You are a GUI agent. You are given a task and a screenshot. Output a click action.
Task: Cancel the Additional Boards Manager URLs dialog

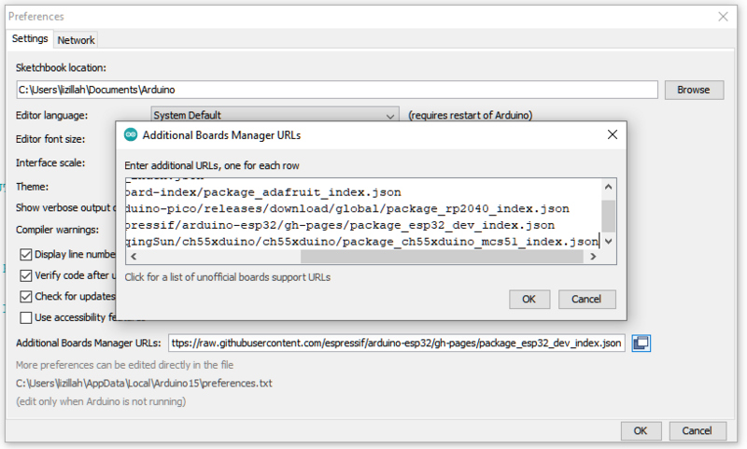[x=586, y=299]
